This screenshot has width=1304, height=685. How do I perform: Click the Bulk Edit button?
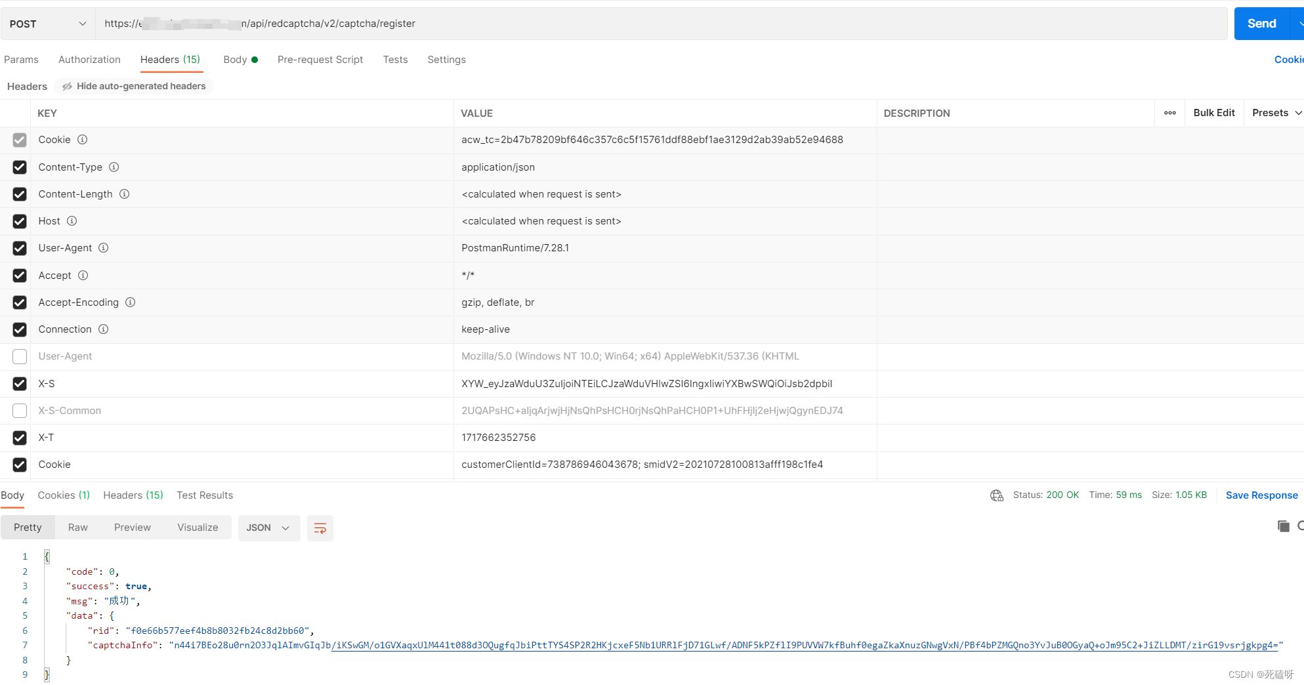1214,113
